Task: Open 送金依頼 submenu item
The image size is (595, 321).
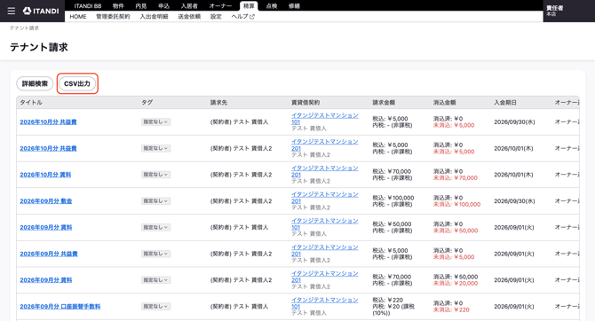Action: click(189, 17)
